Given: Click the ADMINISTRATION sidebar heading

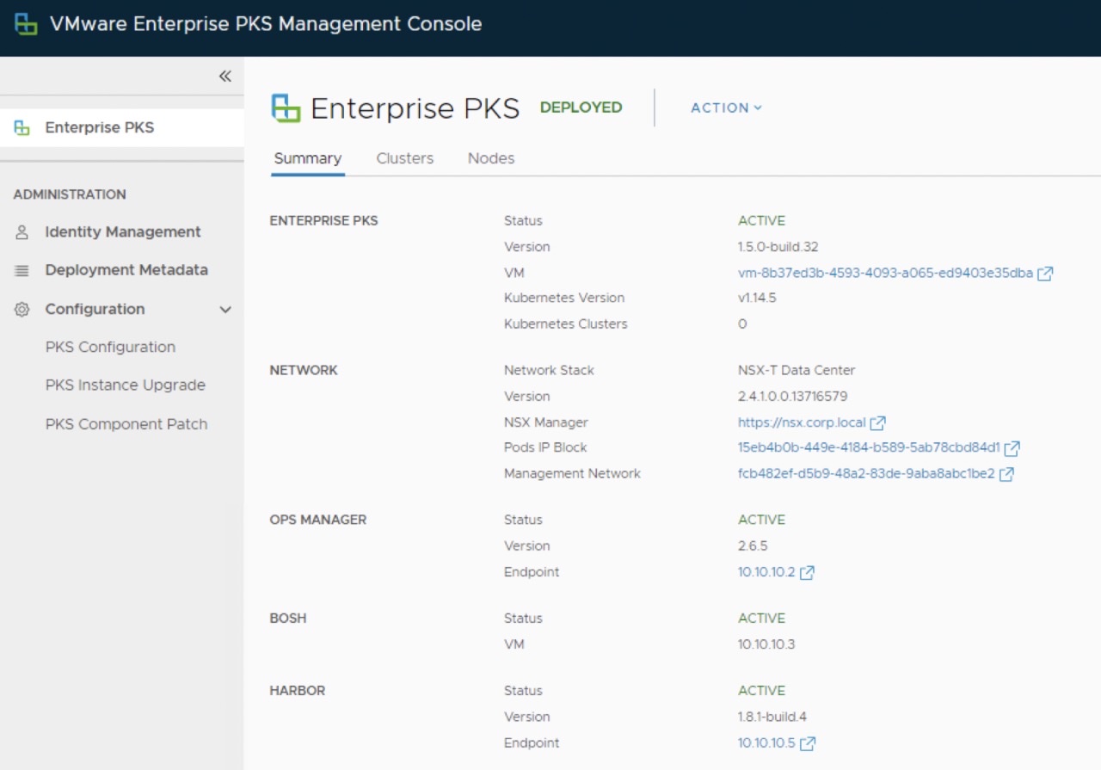Looking at the screenshot, I should point(70,194).
